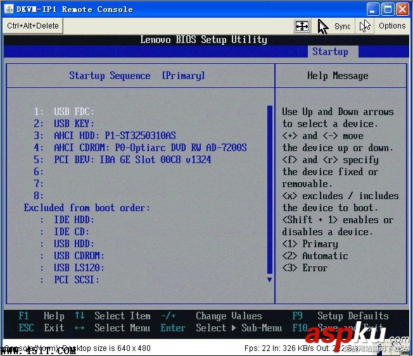Viewport: 413px width, 356px height.
Task: Click the empty boot slot 7
Action: [x=39, y=183]
